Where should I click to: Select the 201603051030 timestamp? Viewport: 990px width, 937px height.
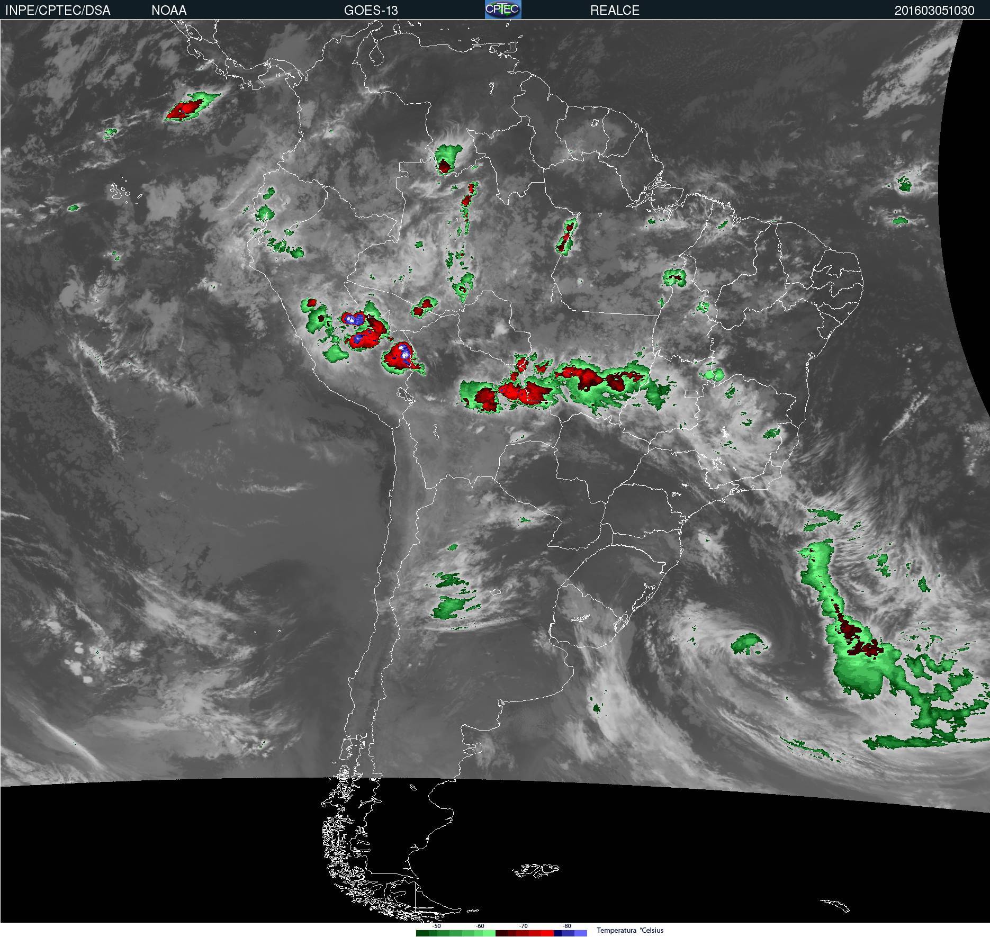pyautogui.click(x=934, y=10)
